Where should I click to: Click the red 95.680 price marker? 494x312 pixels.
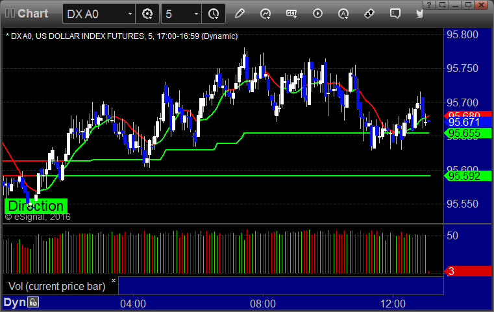[x=468, y=114]
